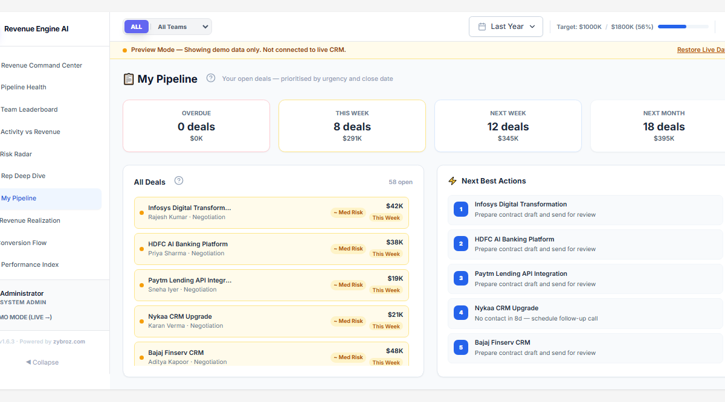
Task: Open the Paytm Lending API Integration deal
Action: [x=271, y=285]
